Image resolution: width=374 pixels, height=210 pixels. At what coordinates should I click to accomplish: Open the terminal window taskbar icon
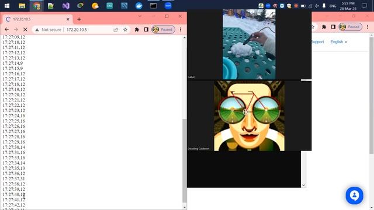153,6
